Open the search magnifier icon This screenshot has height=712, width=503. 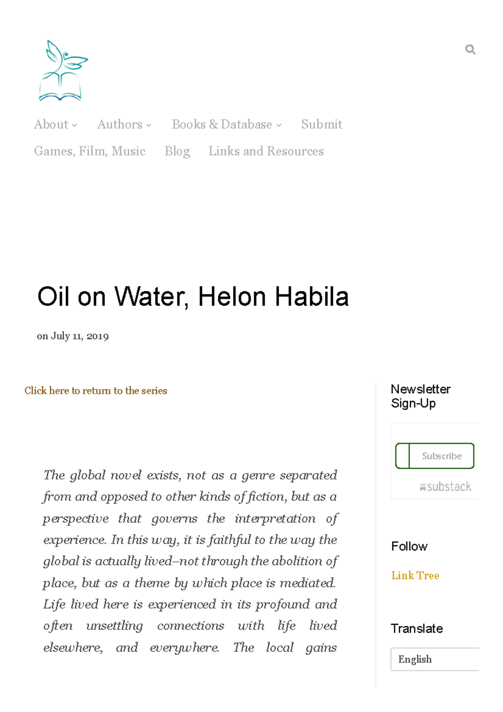(x=470, y=49)
